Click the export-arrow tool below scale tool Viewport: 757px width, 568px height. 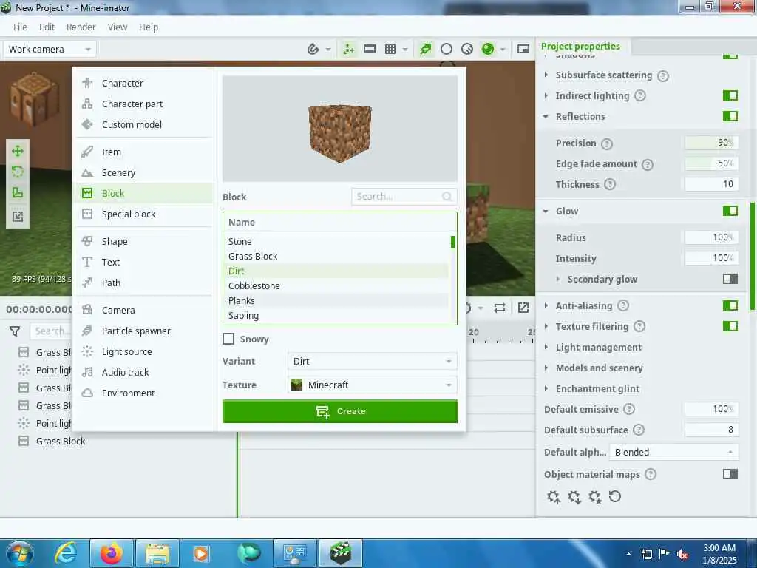18,217
